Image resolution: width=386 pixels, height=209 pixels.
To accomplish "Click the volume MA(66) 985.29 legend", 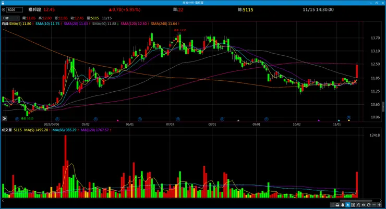I will pyautogui.click(x=65, y=130).
